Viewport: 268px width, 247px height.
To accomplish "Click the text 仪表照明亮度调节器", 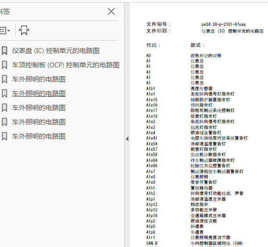I will click(210, 238).
